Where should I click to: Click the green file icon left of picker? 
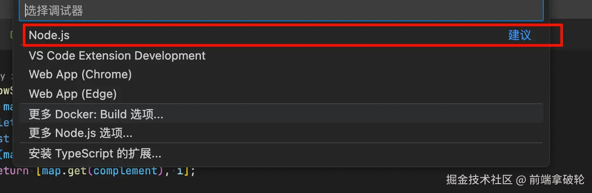click(12, 35)
